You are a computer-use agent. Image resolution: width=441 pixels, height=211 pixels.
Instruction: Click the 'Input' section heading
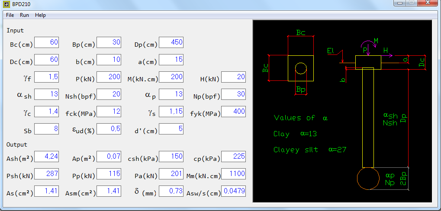pyautogui.click(x=15, y=30)
